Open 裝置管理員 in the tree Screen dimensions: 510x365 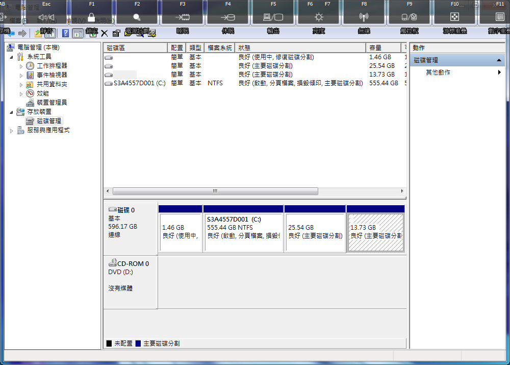pos(52,103)
